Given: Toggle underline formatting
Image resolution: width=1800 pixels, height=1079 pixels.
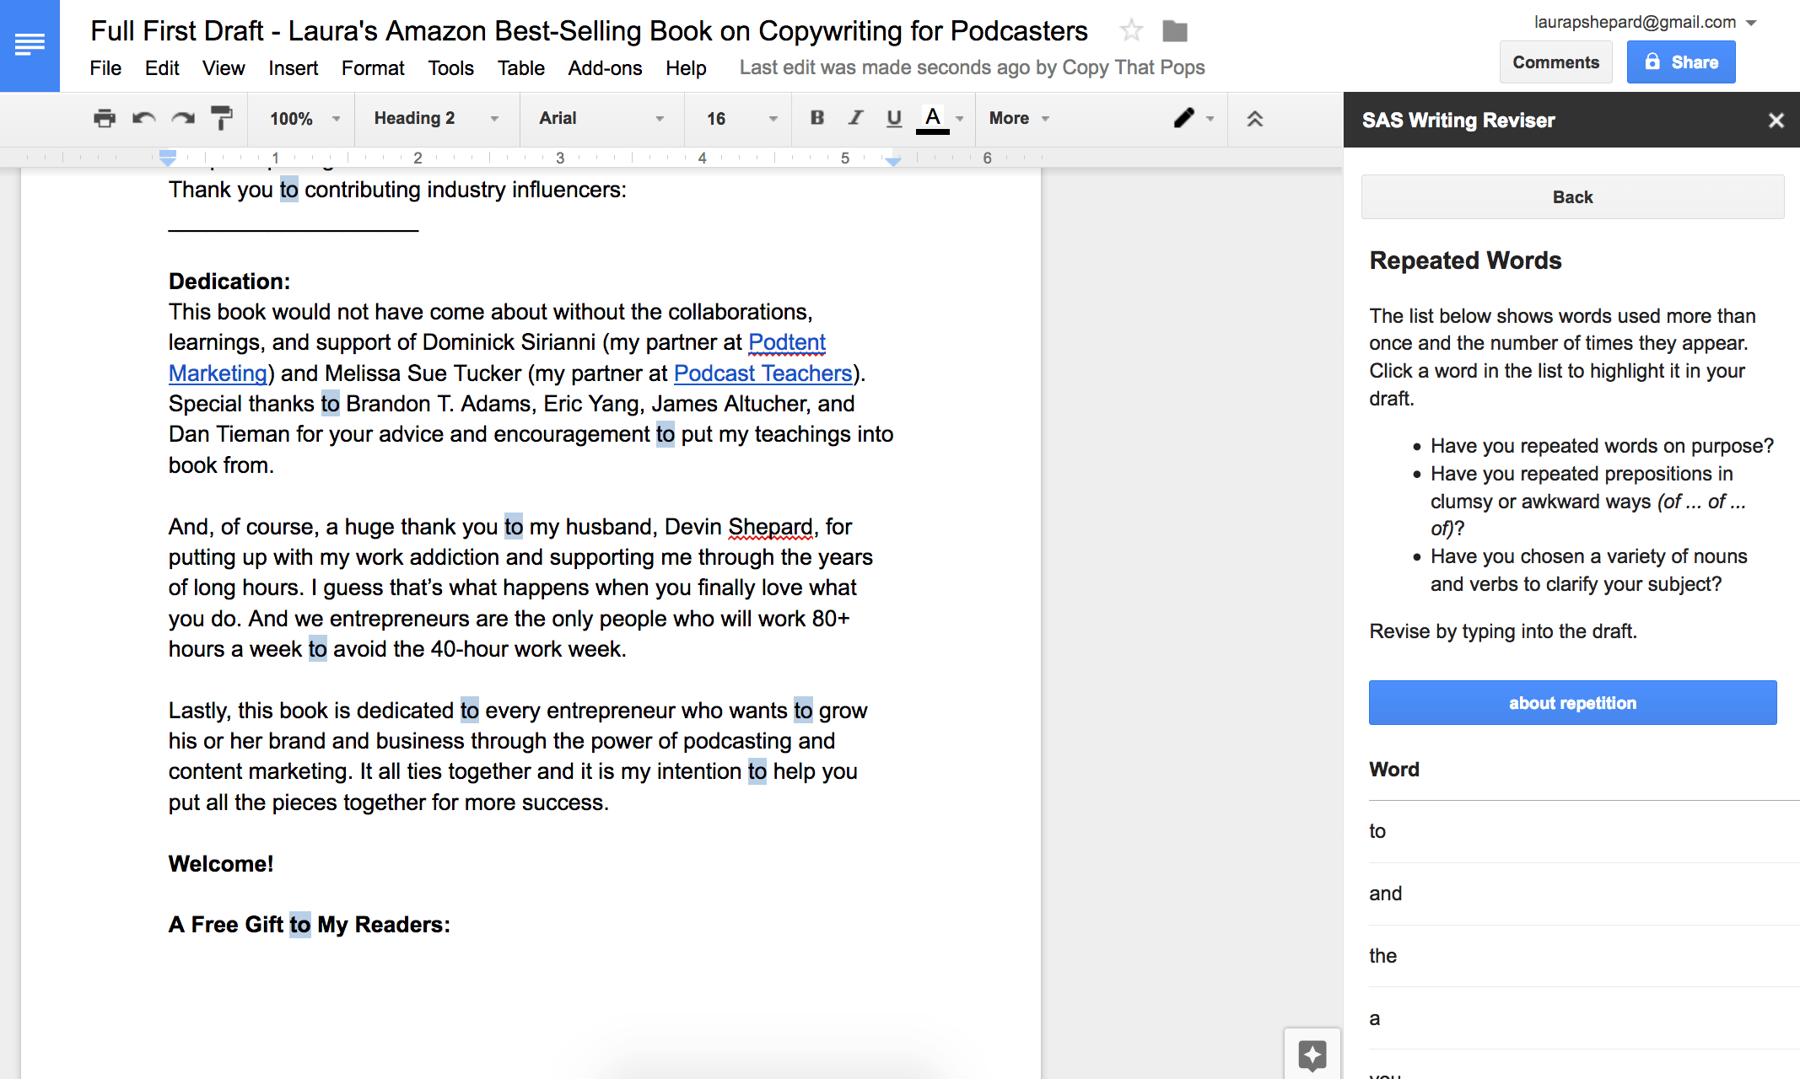Looking at the screenshot, I should coord(894,118).
